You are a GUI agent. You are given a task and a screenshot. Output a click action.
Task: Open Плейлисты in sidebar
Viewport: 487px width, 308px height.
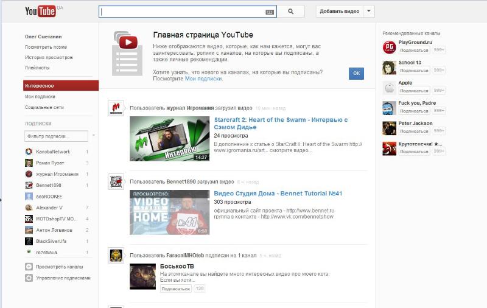click(37, 68)
